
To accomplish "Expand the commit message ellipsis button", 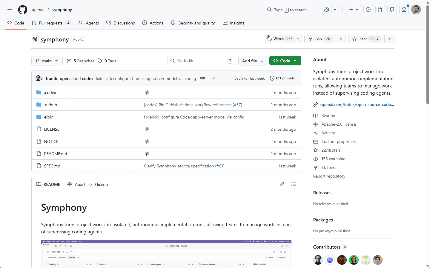I will (203, 78).
